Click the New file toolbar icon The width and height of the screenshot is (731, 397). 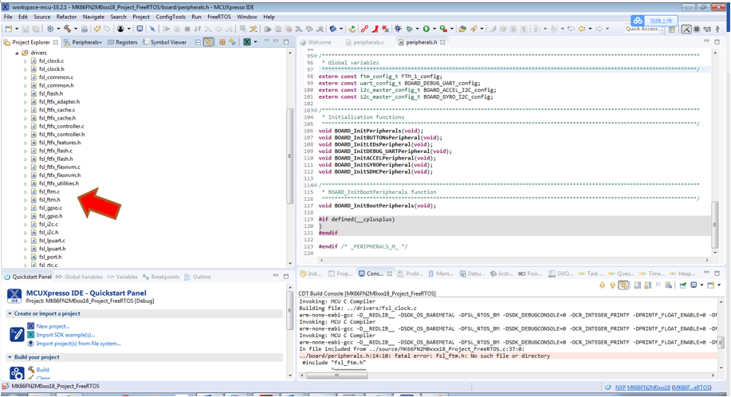(9, 29)
